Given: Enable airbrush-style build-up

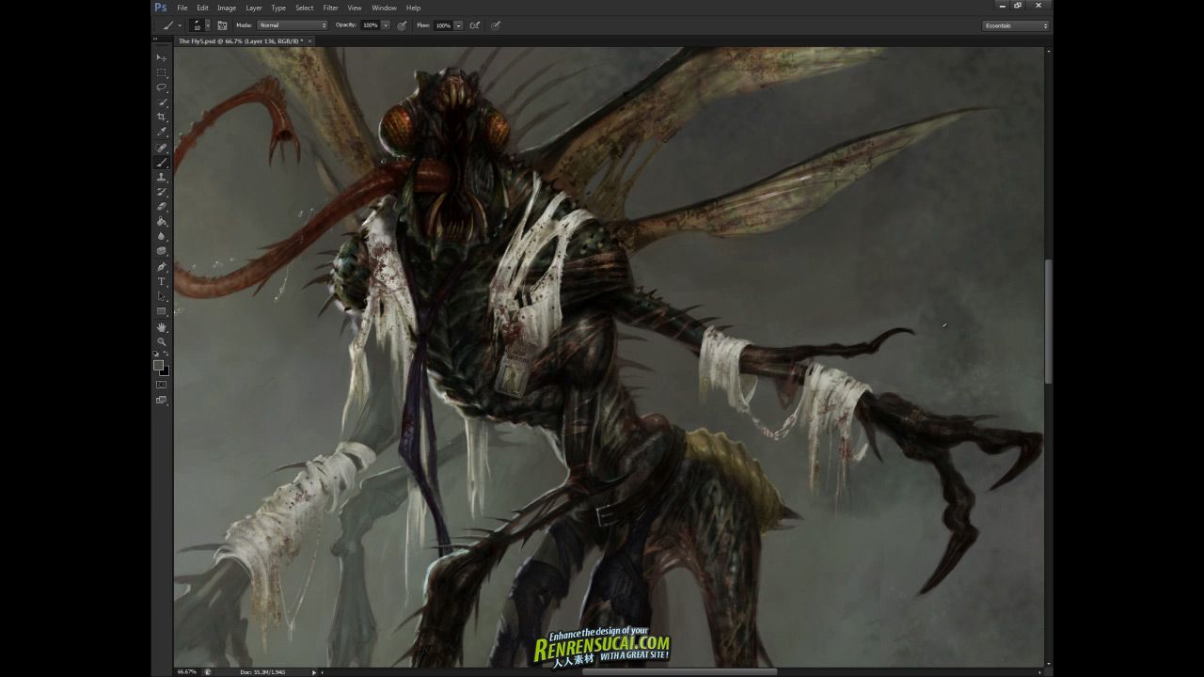Looking at the screenshot, I should pyautogui.click(x=475, y=25).
